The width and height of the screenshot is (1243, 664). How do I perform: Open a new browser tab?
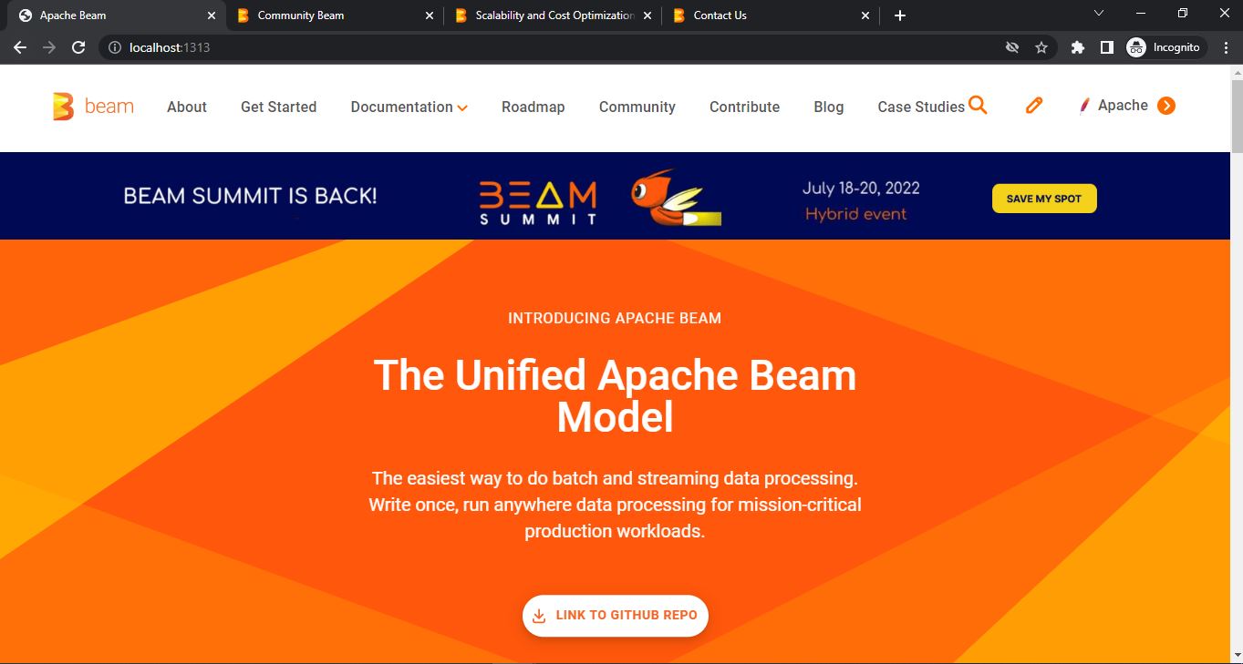[900, 15]
